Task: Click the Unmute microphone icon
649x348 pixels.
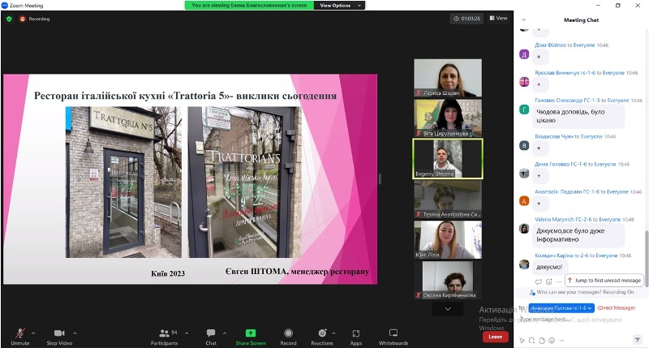Action: click(19, 333)
